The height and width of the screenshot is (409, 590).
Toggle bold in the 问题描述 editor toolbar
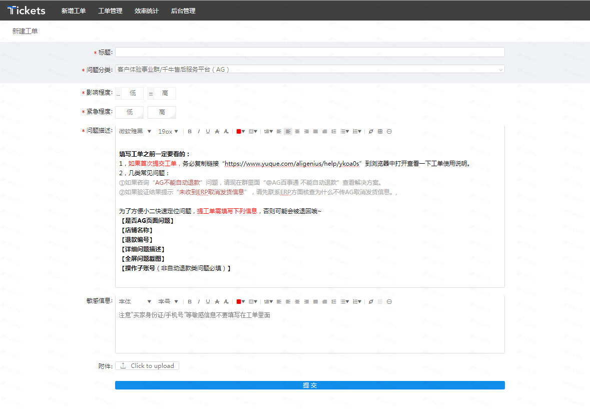coord(190,131)
